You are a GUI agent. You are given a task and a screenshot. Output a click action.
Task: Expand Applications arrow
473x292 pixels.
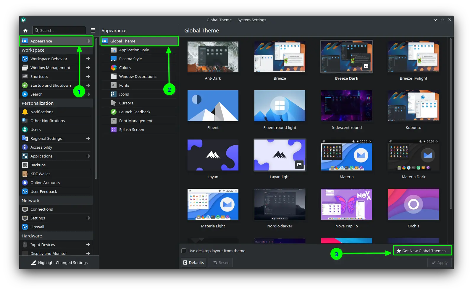point(88,156)
